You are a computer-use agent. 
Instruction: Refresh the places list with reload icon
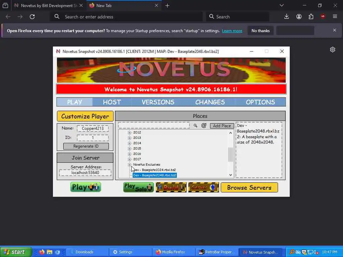tap(204, 125)
